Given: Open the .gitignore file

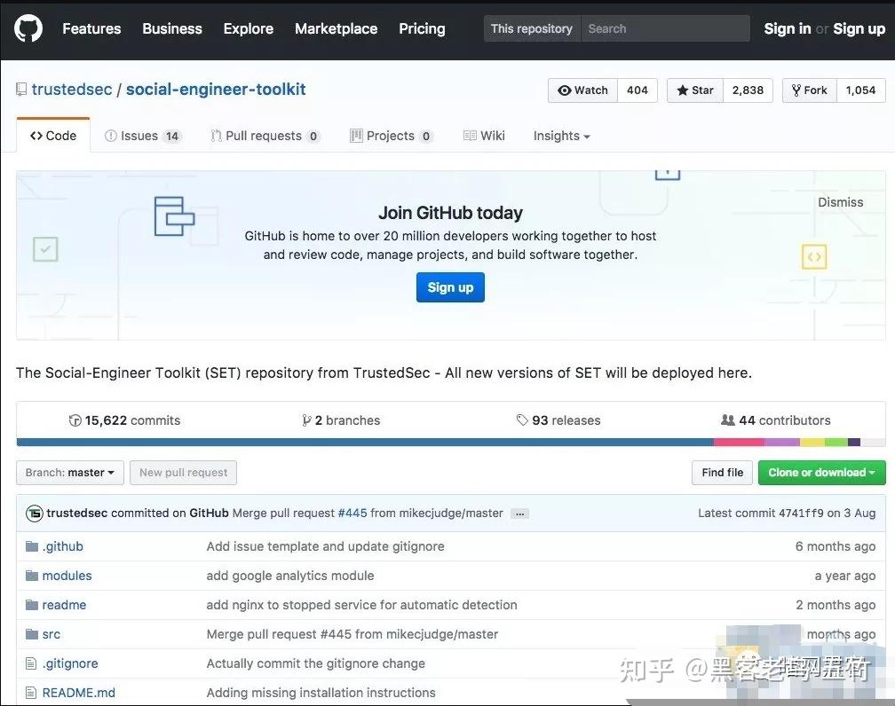Looking at the screenshot, I should click(70, 663).
